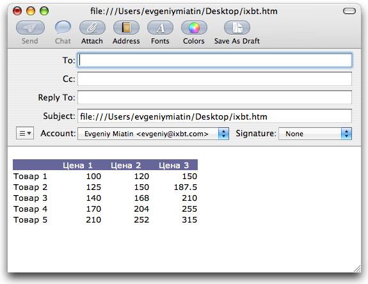
Task: Zoom the window with green button
Action: coord(44,11)
